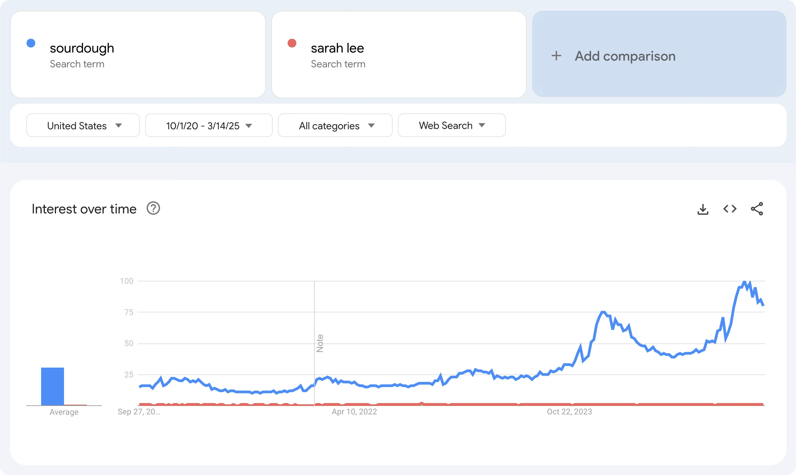Click the Note marker on the chart
796x475 pixels.
(x=320, y=343)
